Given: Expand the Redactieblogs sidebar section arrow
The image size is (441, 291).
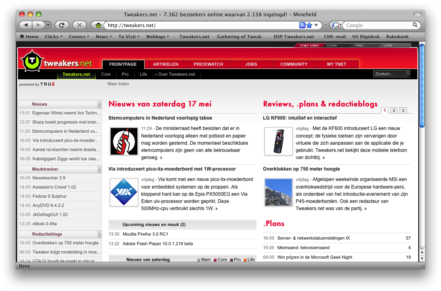Looking at the screenshot, I should [99, 234].
